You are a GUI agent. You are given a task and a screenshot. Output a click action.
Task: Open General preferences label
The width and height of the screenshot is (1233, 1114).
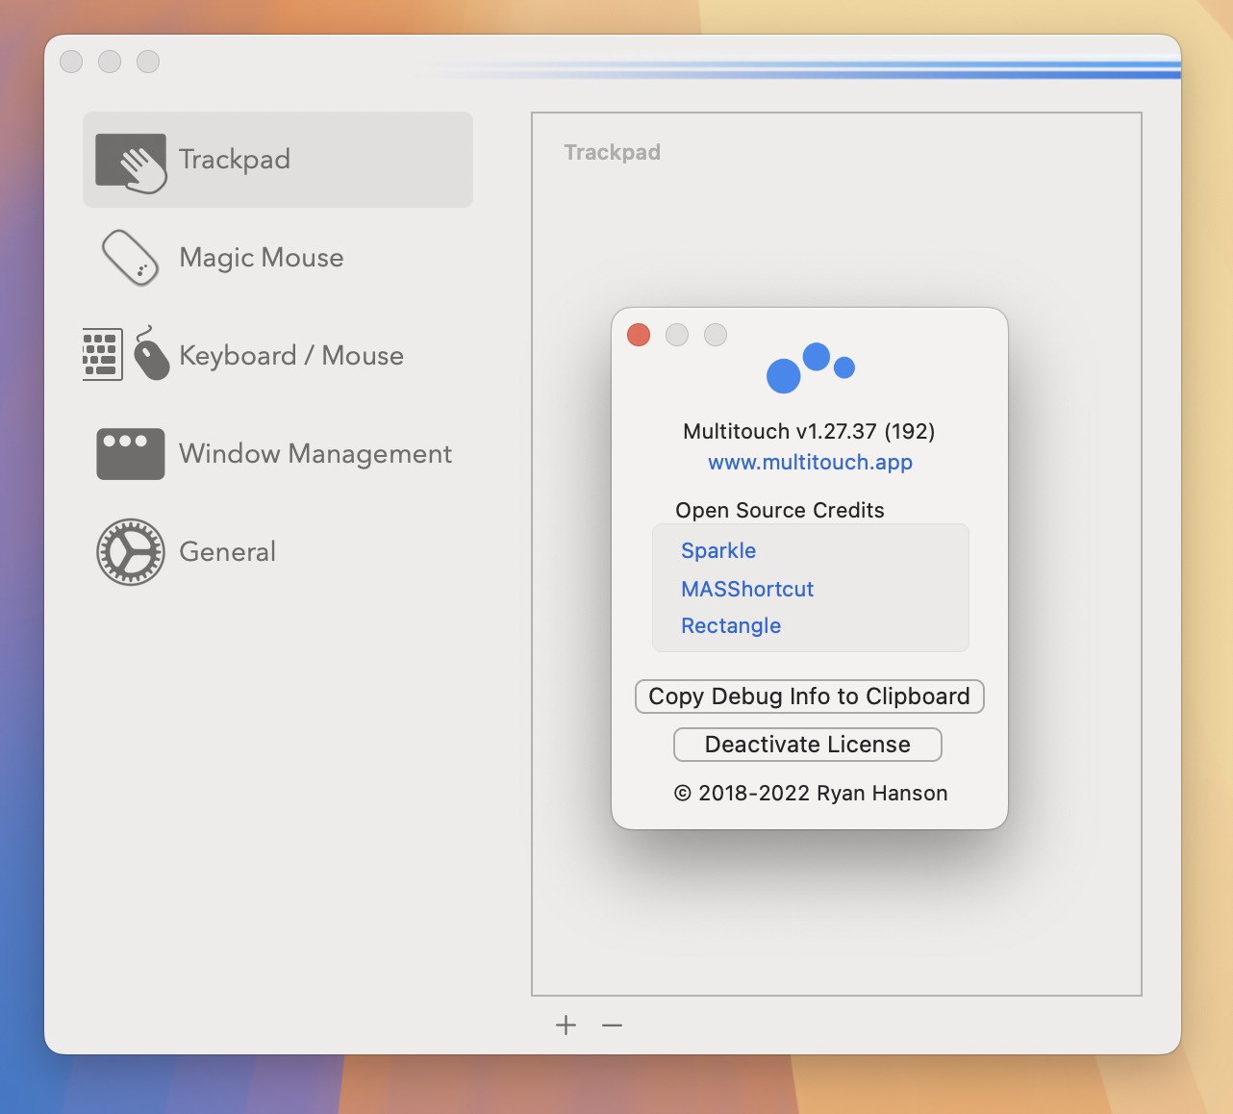pos(228,552)
